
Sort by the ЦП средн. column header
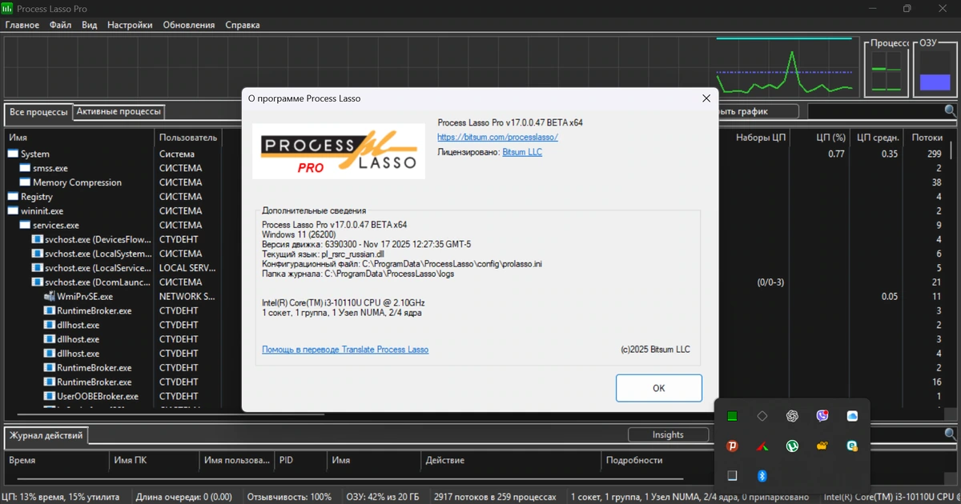click(876, 138)
